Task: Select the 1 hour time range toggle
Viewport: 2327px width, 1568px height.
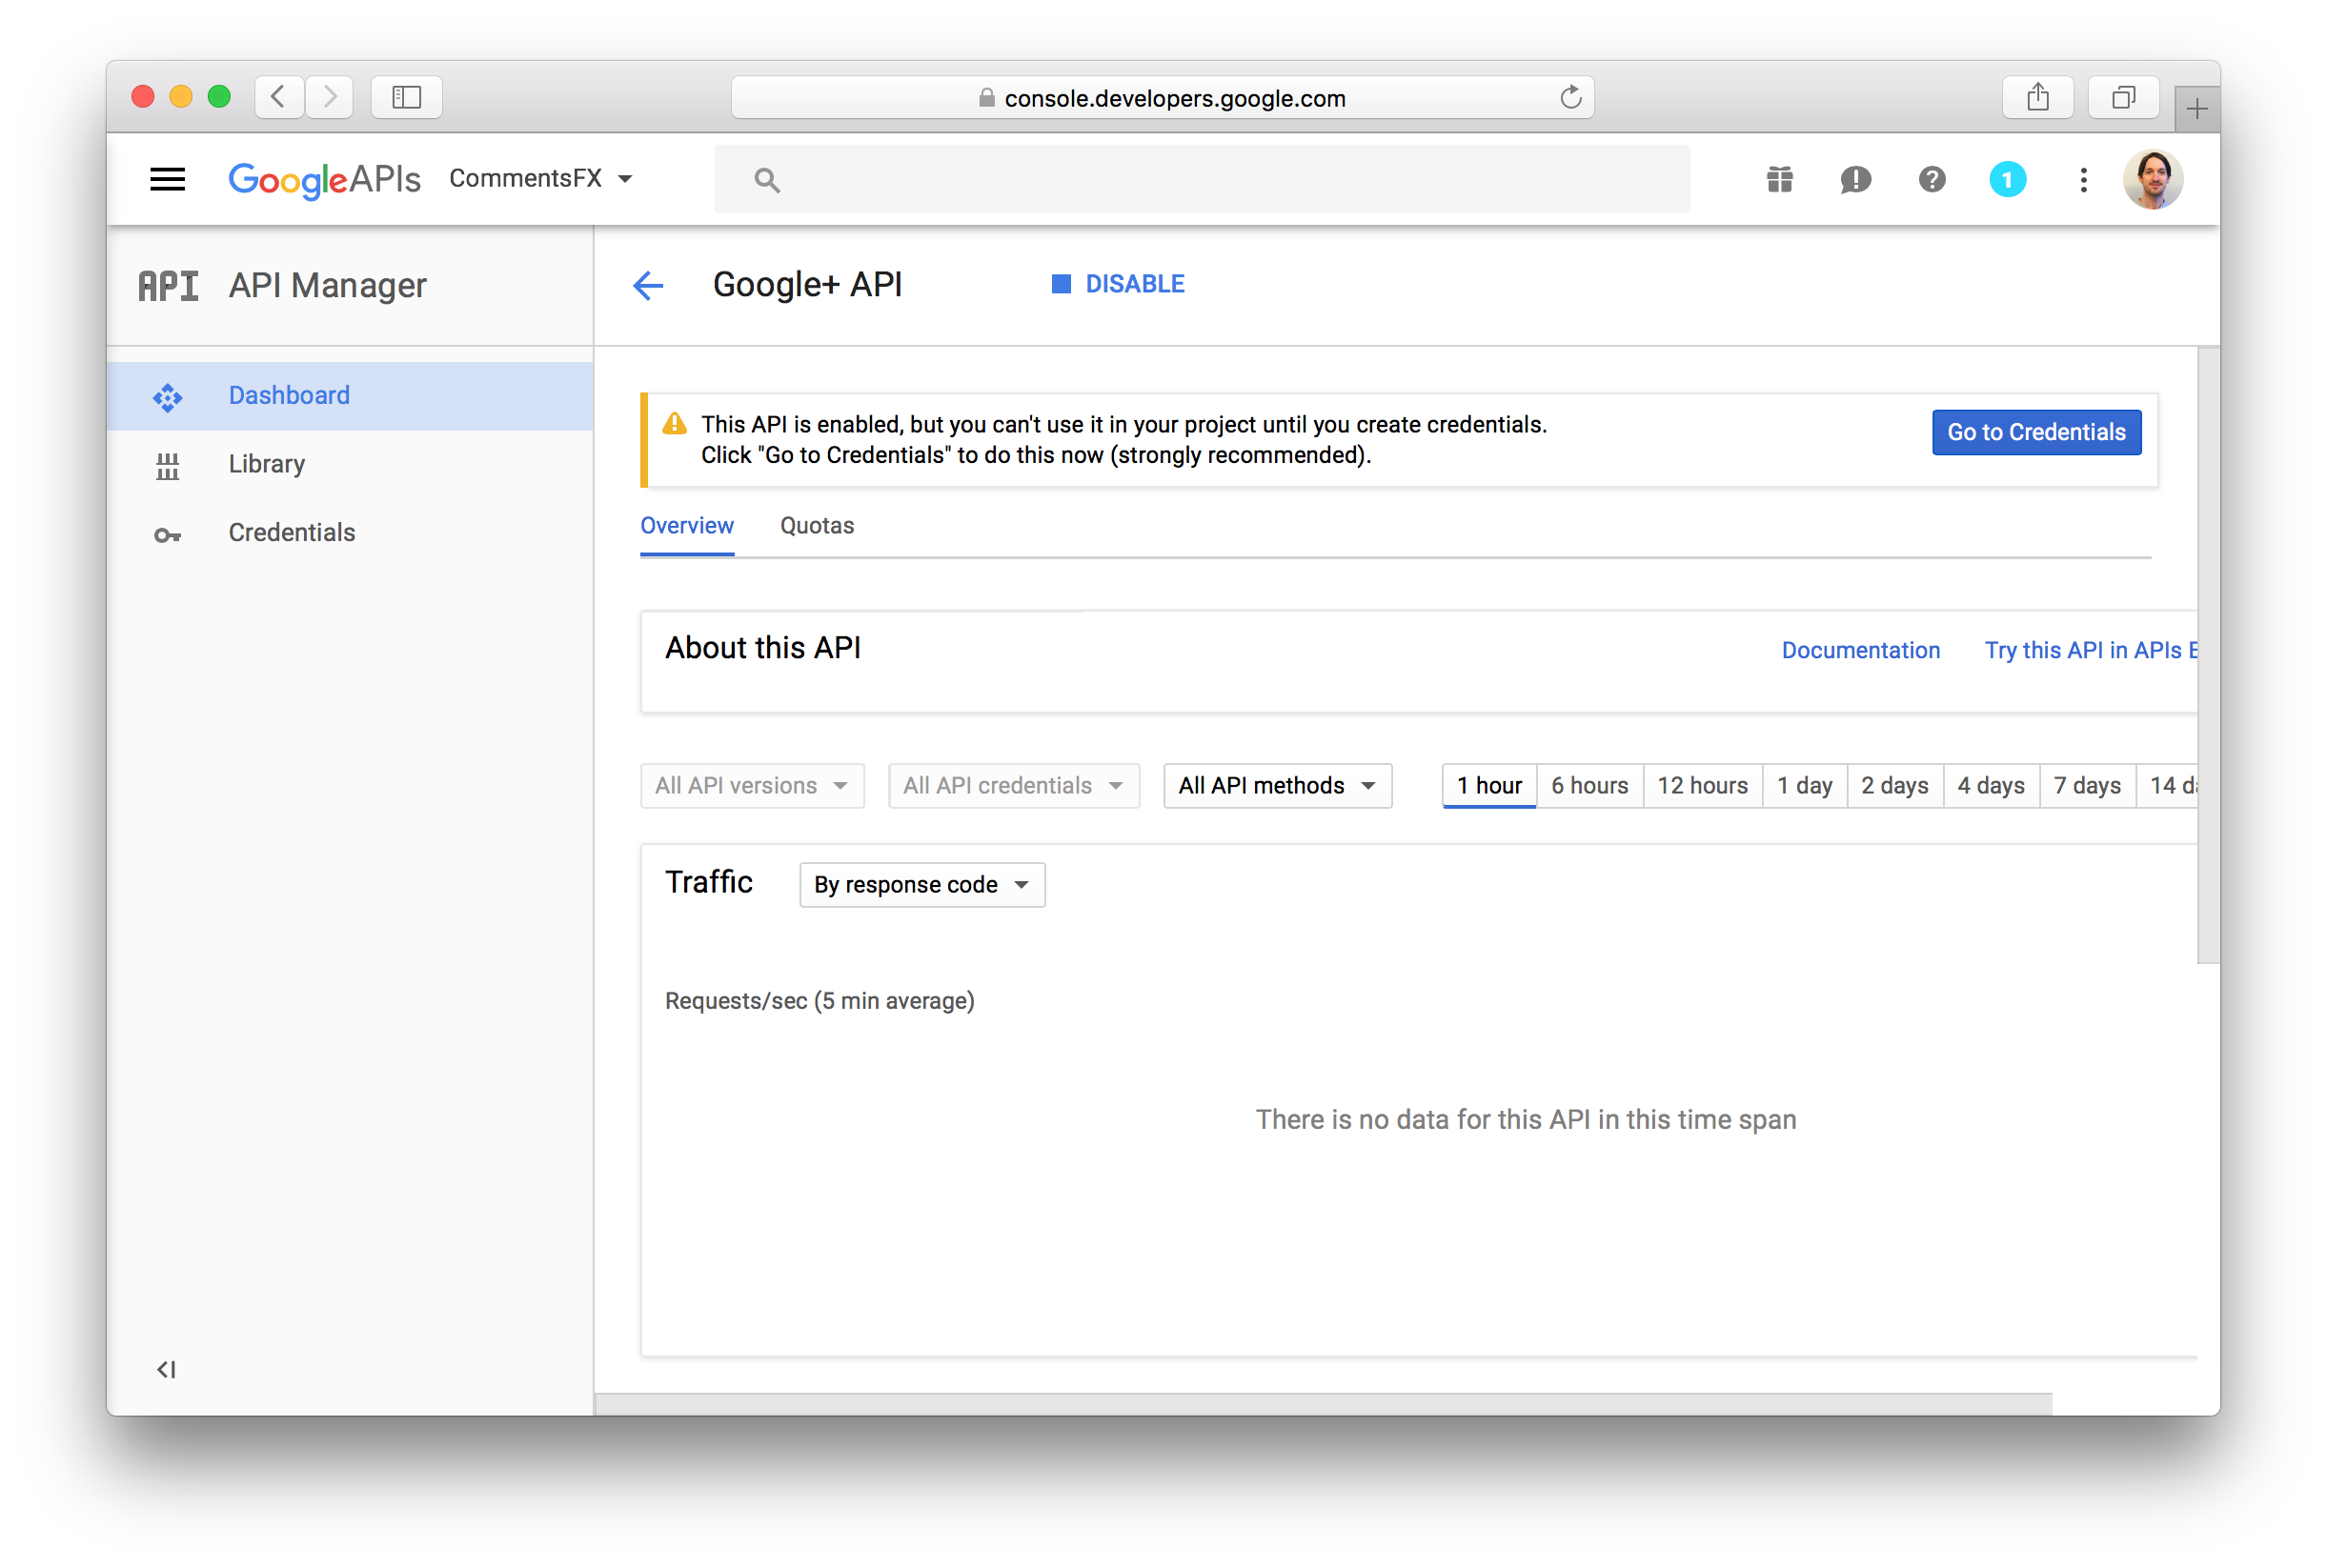Action: point(1489,786)
